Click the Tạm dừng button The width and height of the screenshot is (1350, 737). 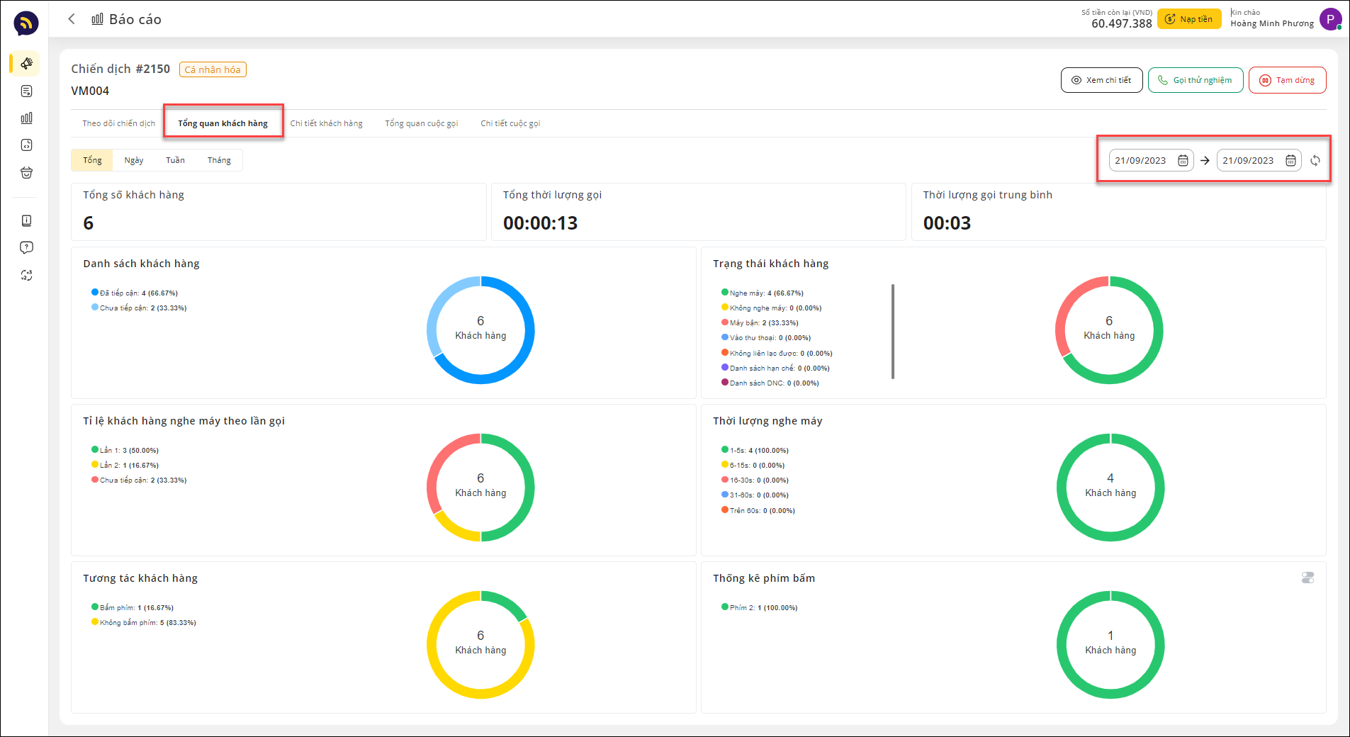pos(1287,80)
